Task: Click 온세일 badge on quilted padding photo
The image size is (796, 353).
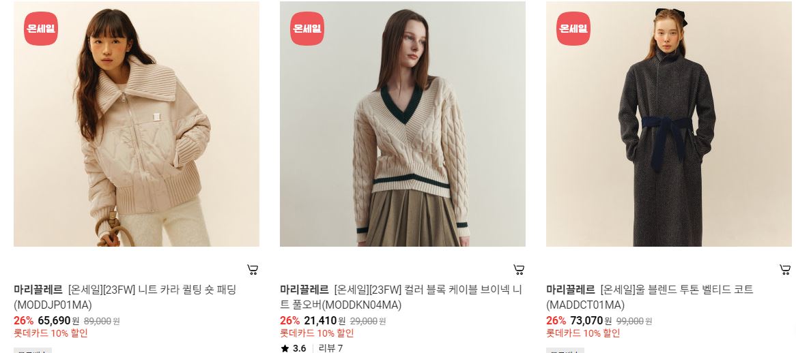Action: (41, 29)
